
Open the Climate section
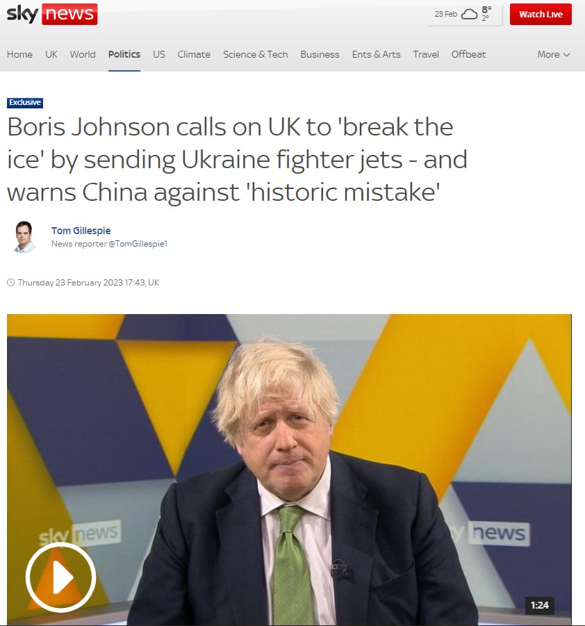pyautogui.click(x=194, y=54)
